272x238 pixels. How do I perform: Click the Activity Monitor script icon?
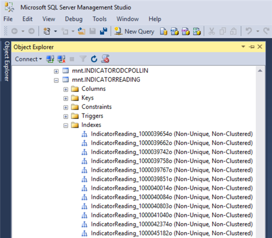(106, 59)
